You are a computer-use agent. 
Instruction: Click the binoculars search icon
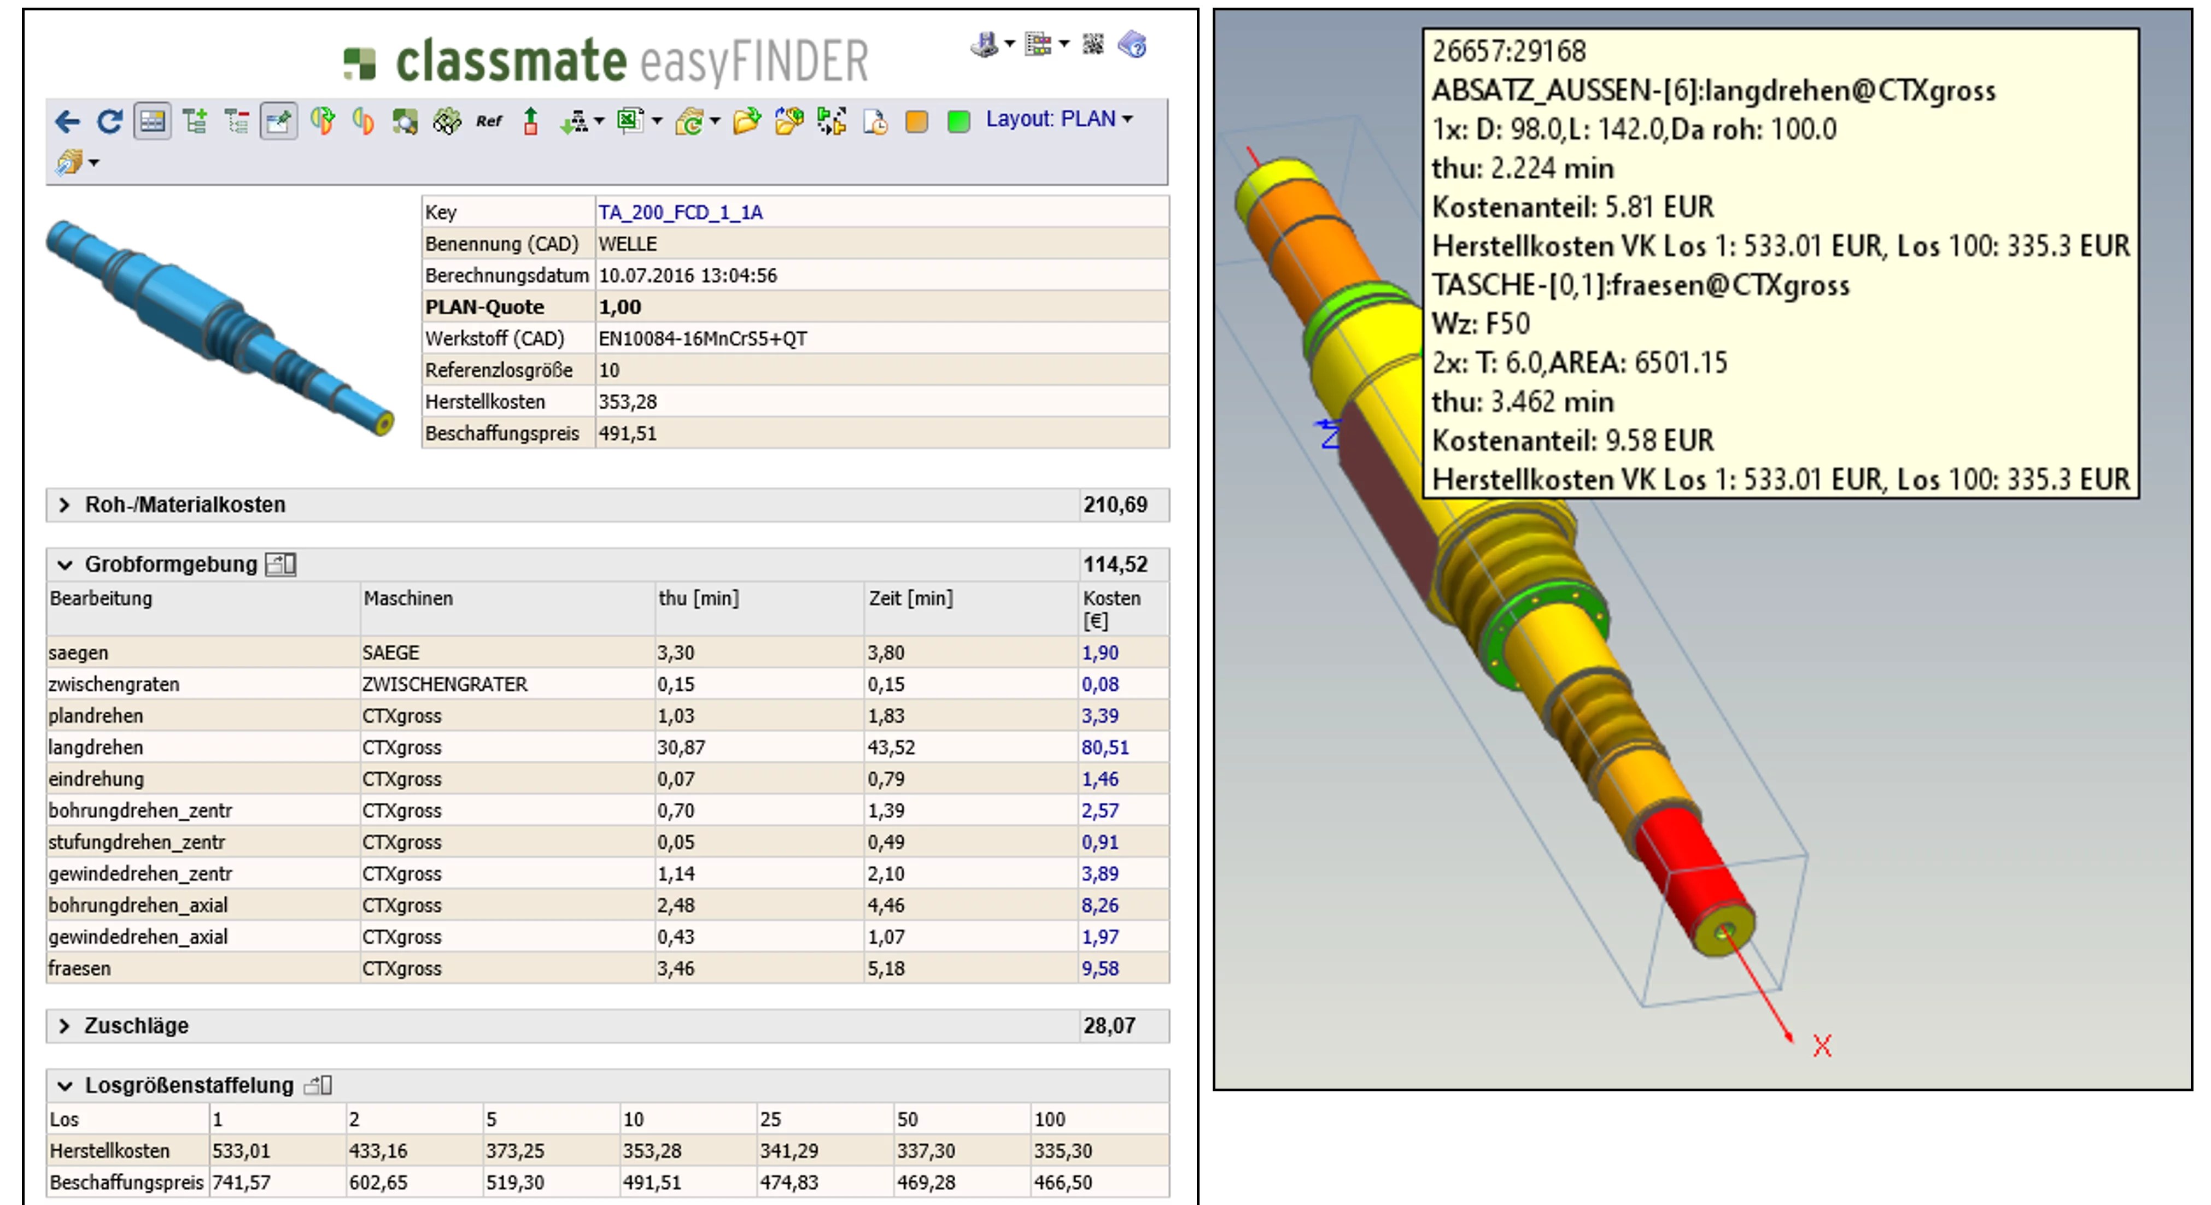(x=446, y=121)
